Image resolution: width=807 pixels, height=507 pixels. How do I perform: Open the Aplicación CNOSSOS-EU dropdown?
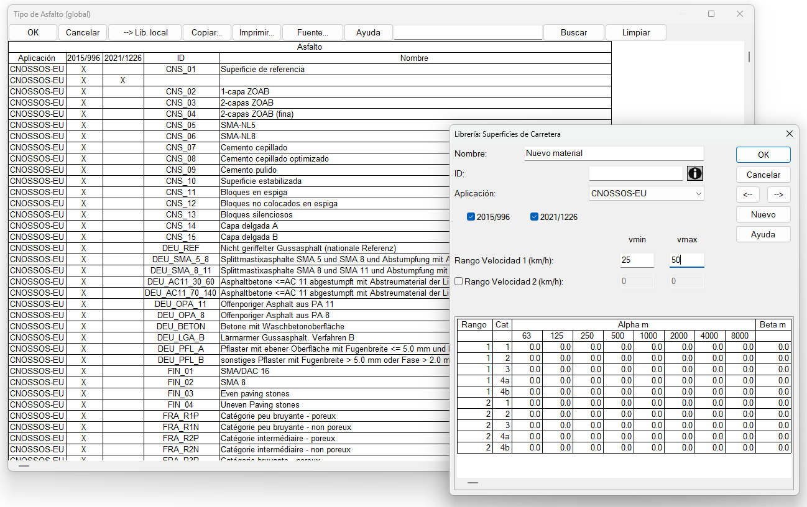(x=646, y=193)
